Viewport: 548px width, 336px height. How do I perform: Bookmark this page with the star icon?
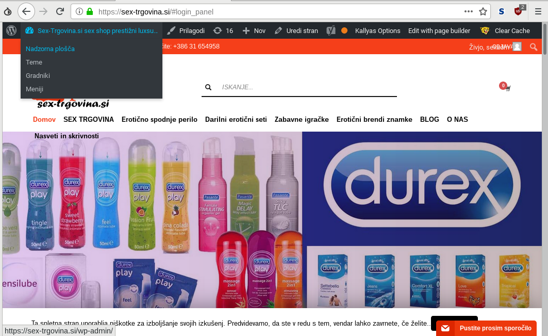pyautogui.click(x=483, y=11)
